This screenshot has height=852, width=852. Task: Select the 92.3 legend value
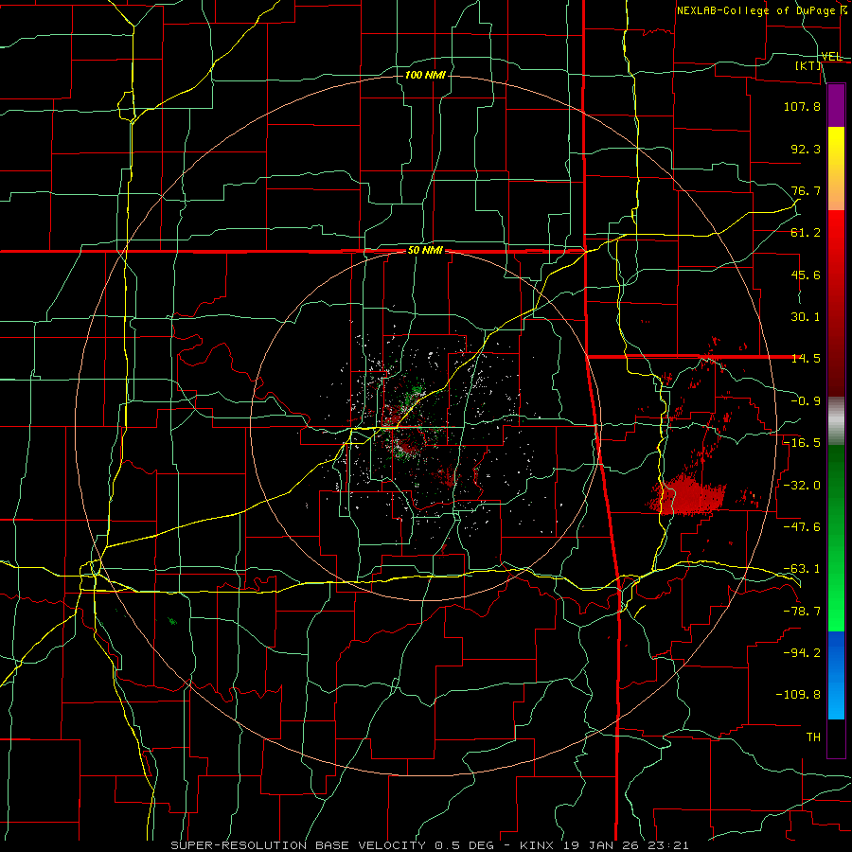pos(806,149)
